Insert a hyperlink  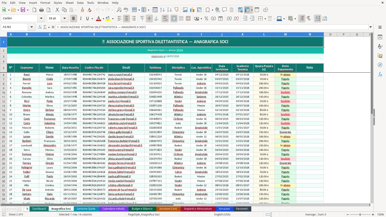pyautogui.click(x=217, y=10)
